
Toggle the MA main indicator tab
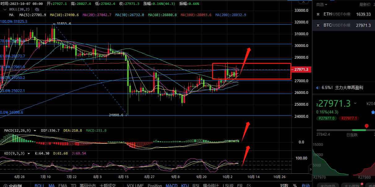52,186
